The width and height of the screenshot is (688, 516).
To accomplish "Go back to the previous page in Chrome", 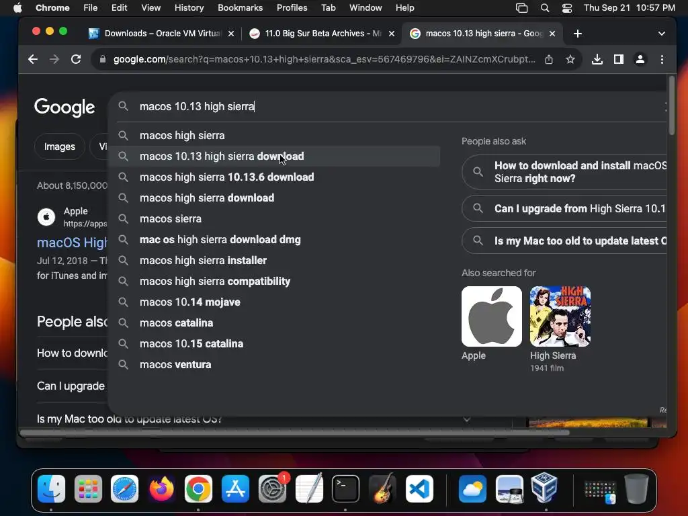I will (33, 59).
